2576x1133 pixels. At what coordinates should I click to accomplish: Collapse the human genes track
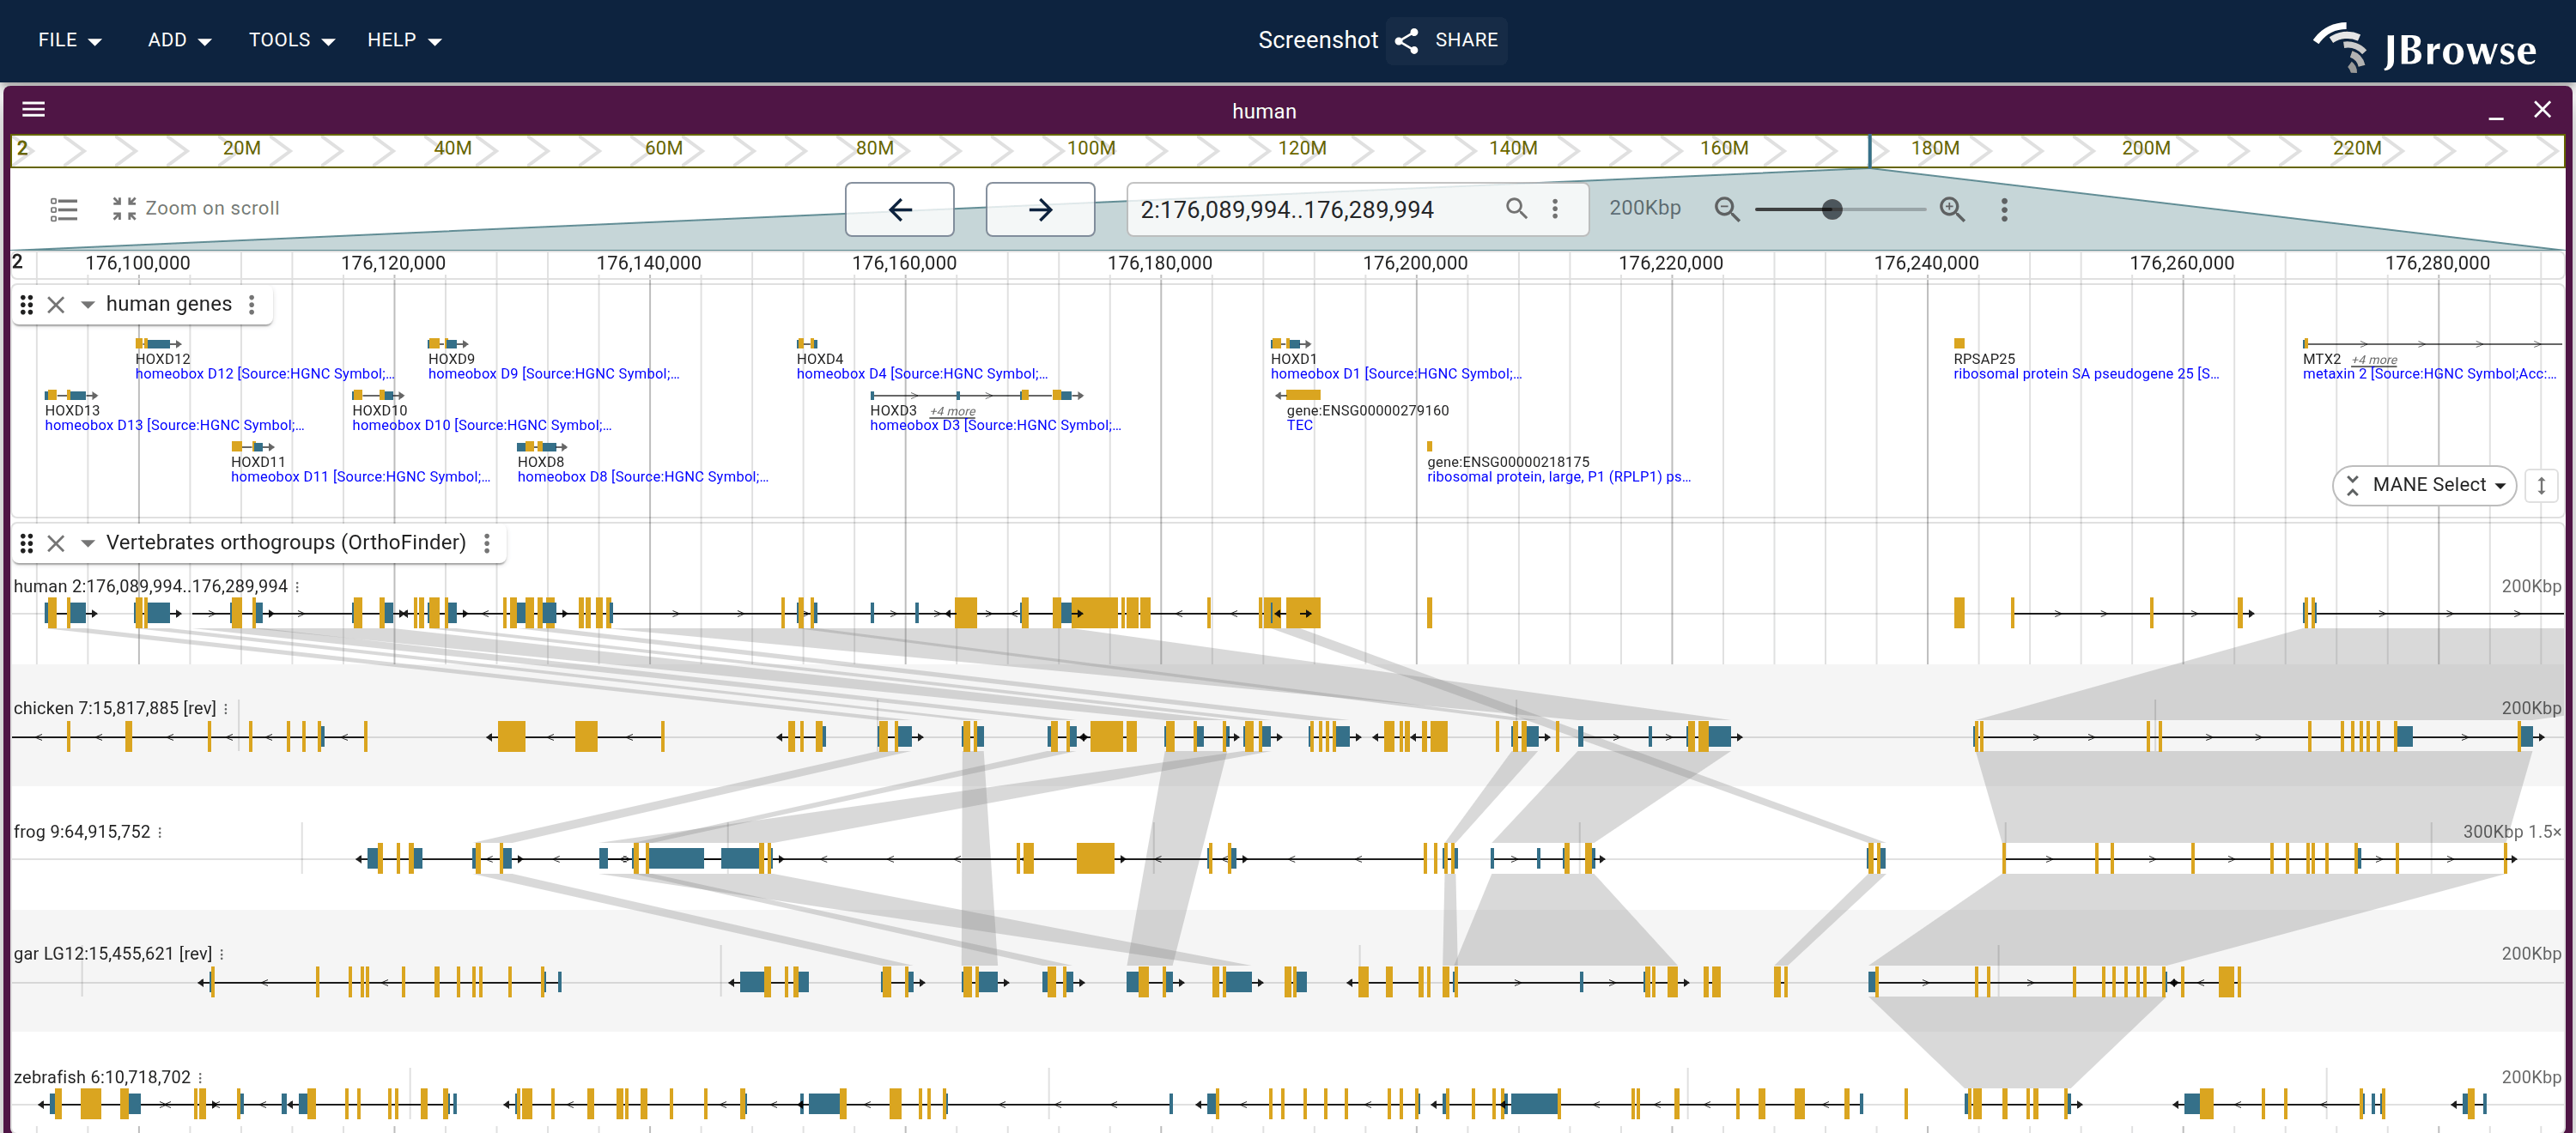(87, 304)
